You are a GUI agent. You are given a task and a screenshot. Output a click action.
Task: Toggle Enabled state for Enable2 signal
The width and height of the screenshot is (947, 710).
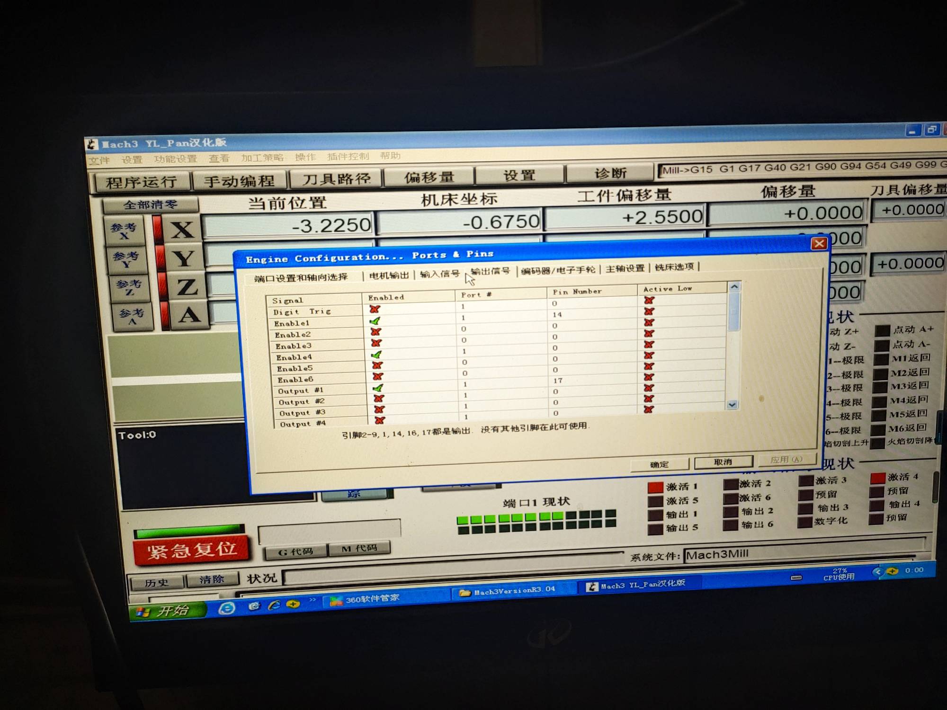(376, 331)
